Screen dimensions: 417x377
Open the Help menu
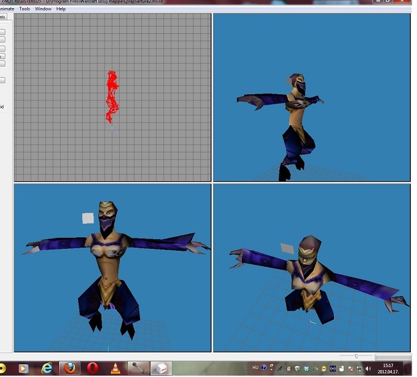[x=61, y=9]
